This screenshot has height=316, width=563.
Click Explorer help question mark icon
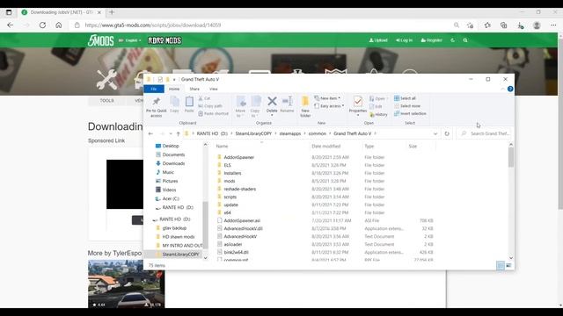(x=510, y=89)
